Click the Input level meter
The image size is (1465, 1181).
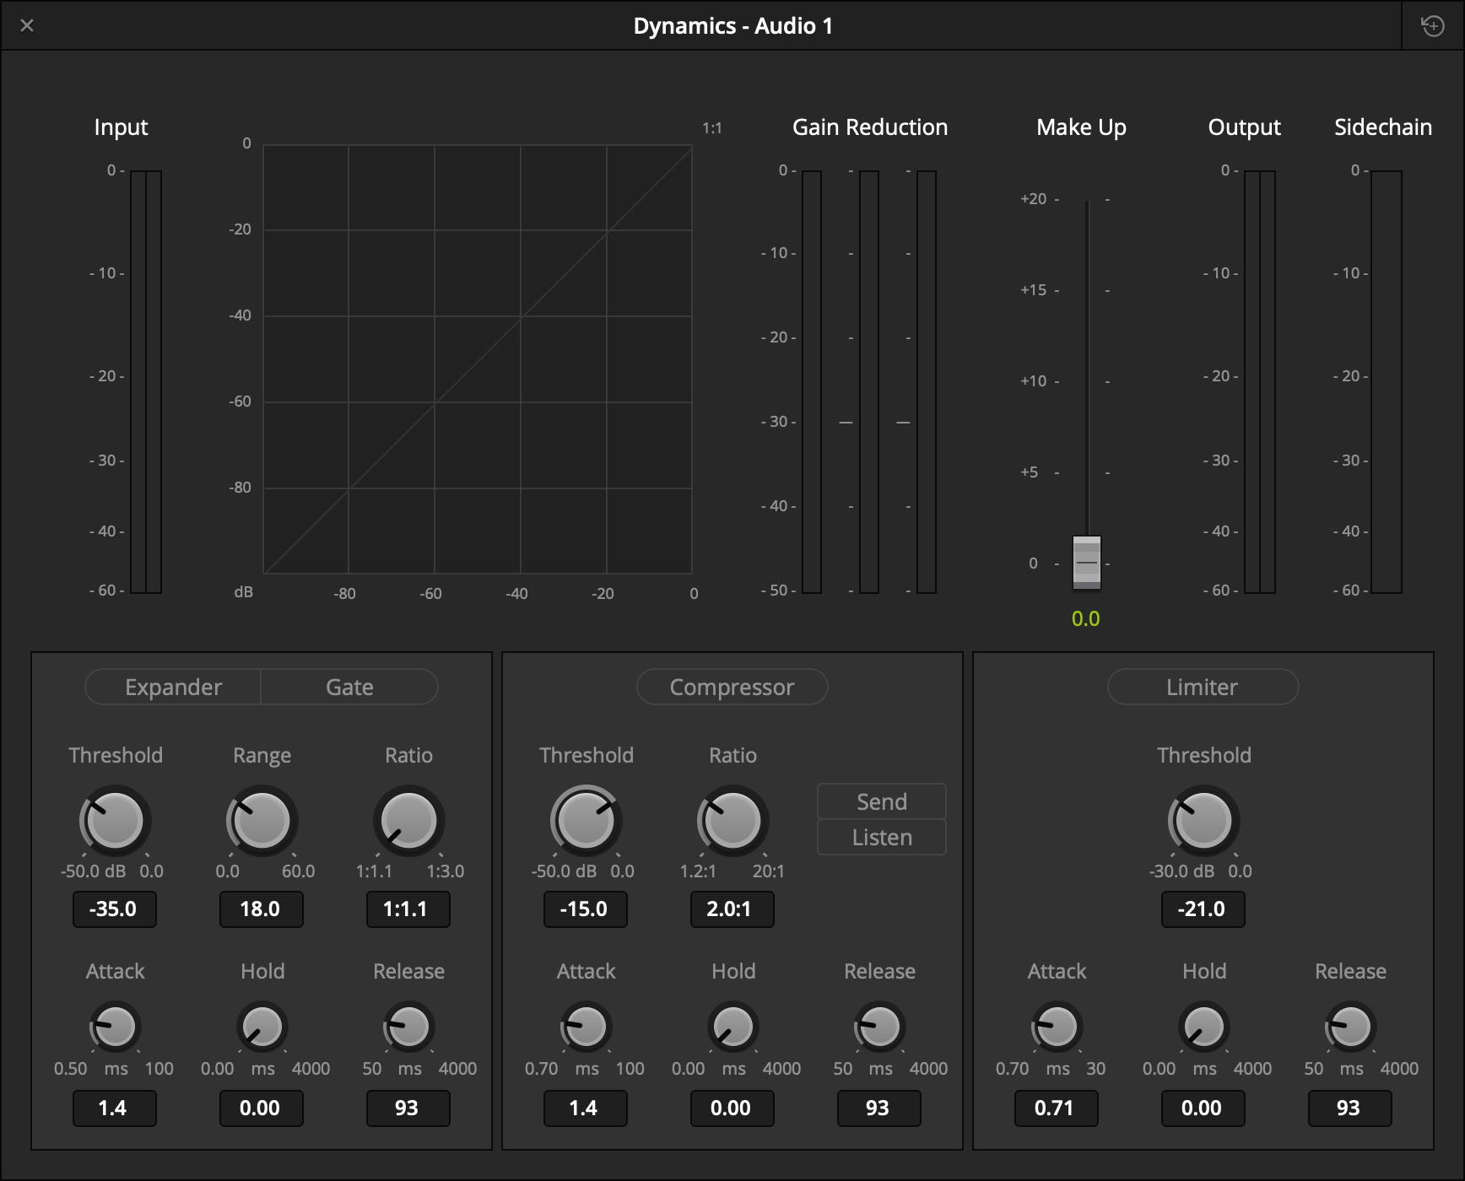coord(146,382)
